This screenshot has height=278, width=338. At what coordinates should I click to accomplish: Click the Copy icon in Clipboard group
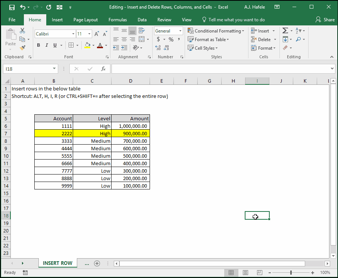pyautogui.click(x=22, y=39)
